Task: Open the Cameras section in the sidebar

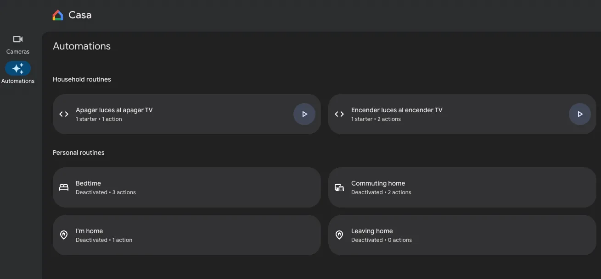Action: click(x=17, y=44)
